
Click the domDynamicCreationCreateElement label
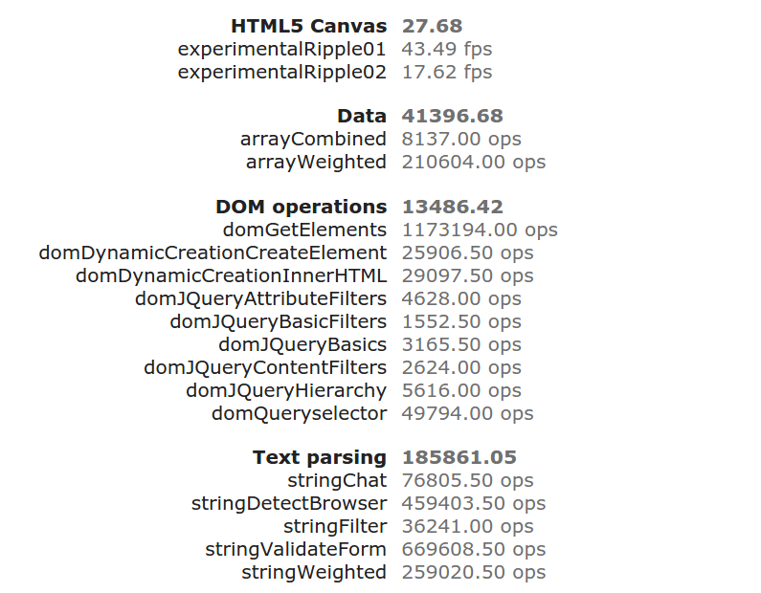(213, 253)
